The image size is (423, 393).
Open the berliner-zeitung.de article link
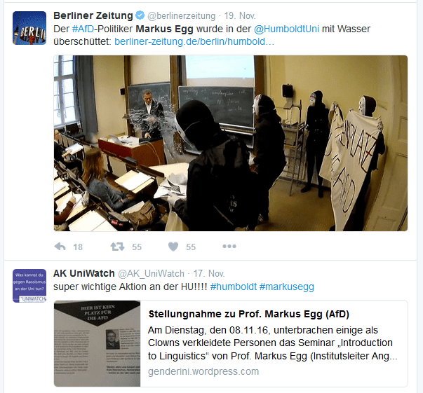tap(194, 42)
